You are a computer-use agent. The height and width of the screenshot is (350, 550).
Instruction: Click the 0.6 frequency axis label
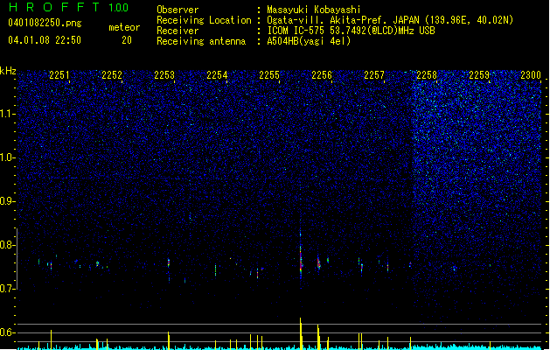8,332
